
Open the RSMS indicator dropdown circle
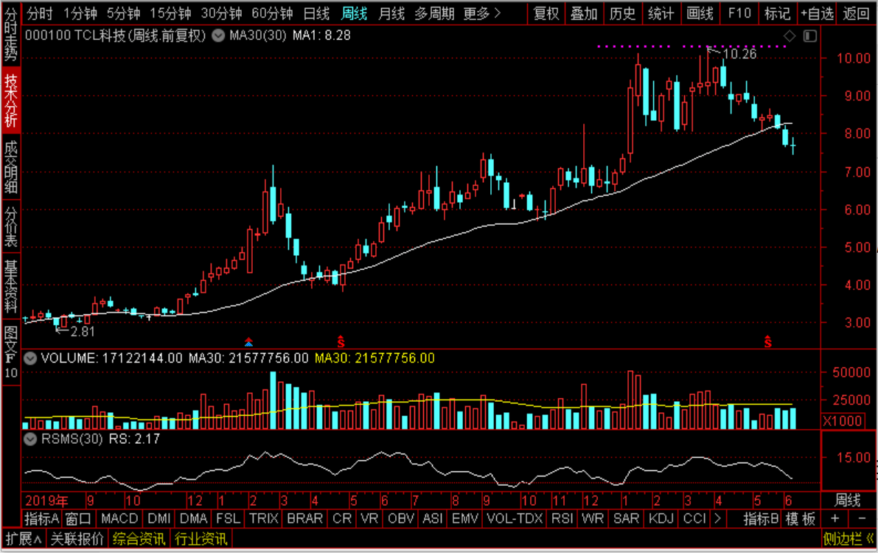(30, 439)
